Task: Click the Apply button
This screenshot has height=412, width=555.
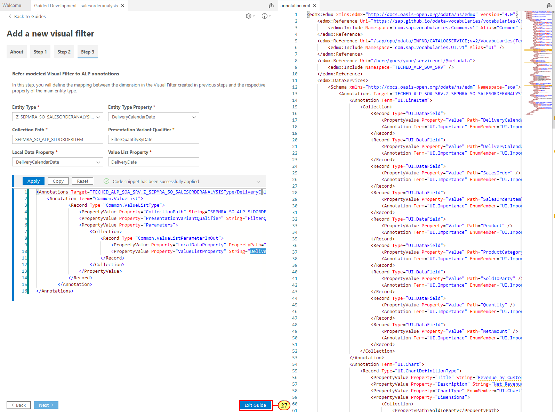Action: [33, 181]
